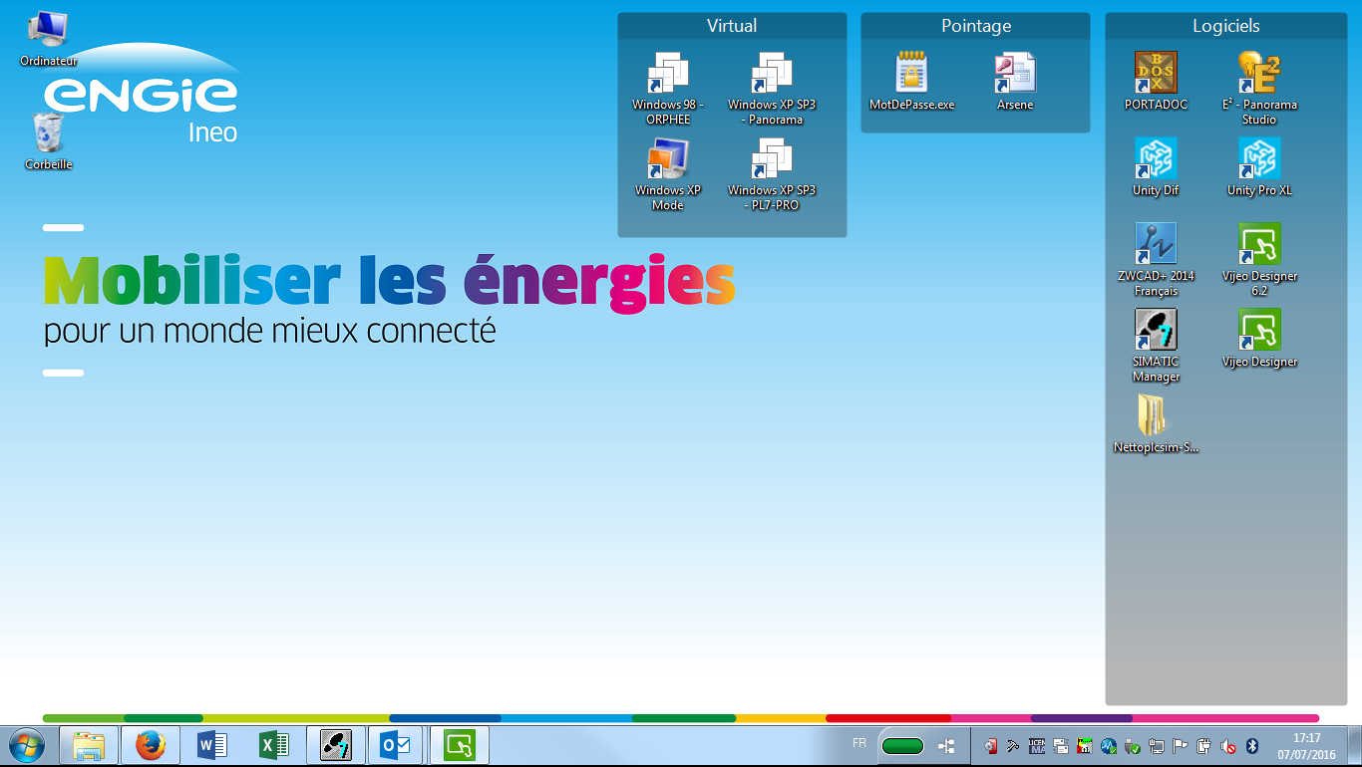
Task: Select the MotDePasse.exe desktop icon
Action: point(911,75)
